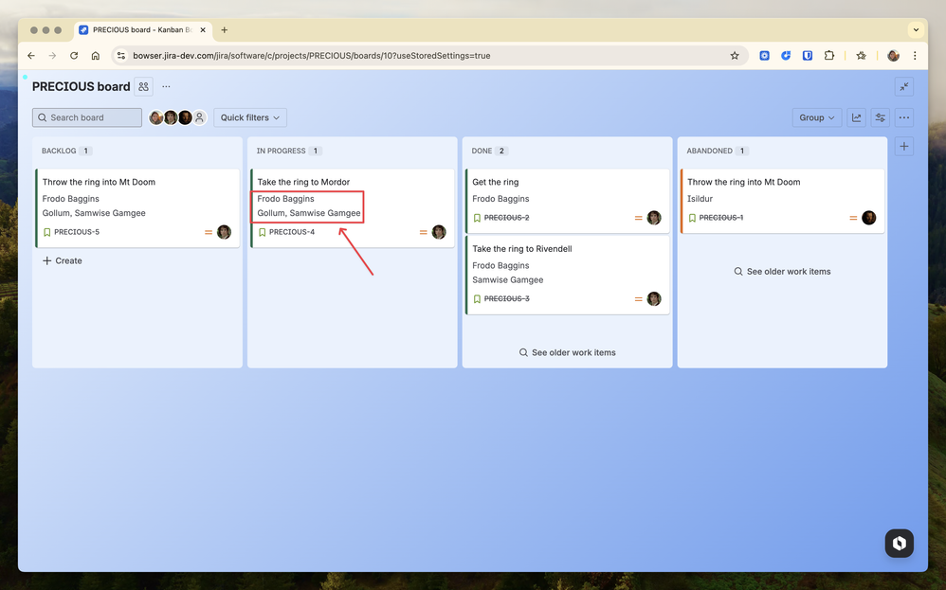
Task: Click story type icon on PRECIOUS-3
Action: pos(477,299)
